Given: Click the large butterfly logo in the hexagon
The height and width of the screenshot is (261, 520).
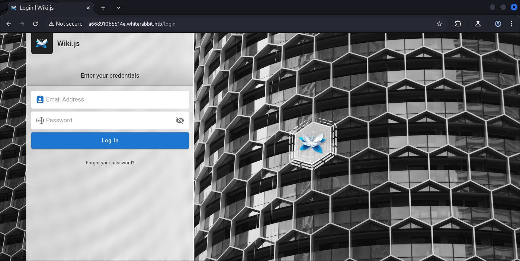Looking at the screenshot, I should [312, 142].
